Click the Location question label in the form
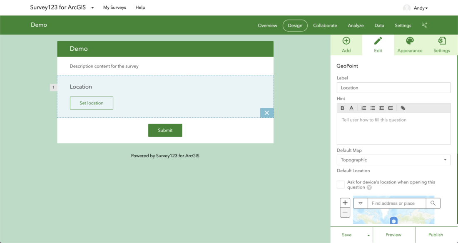The image size is (458, 243). [x=81, y=87]
